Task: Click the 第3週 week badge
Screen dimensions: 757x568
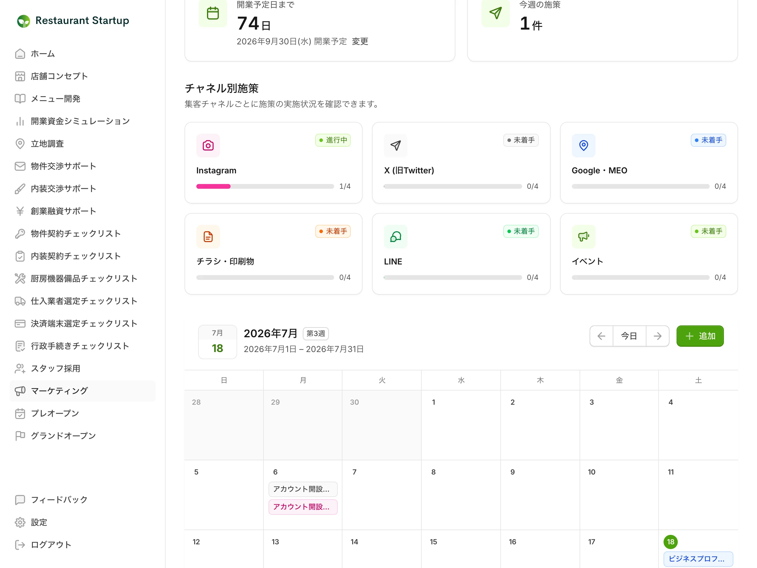Action: coord(316,333)
